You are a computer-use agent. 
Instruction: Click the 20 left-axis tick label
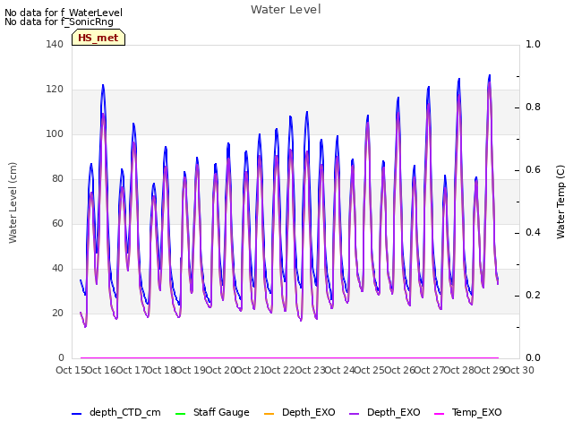(57, 313)
